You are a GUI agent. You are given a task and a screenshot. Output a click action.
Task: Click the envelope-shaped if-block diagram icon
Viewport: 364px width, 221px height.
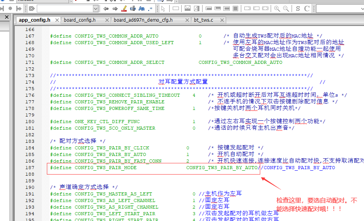click(x=187, y=9)
